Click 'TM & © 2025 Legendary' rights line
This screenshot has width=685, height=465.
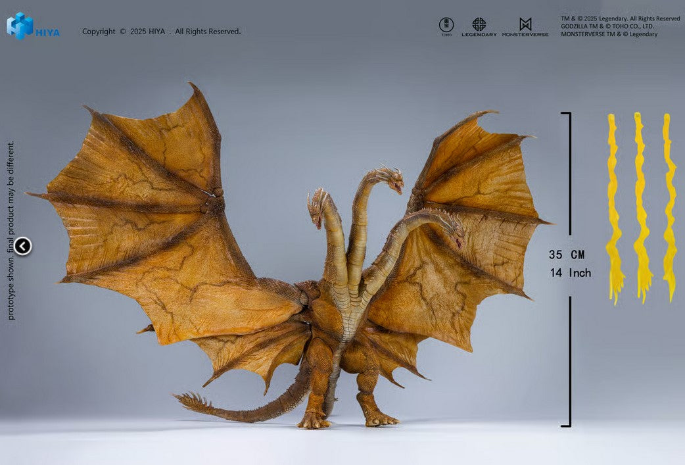tap(621, 18)
